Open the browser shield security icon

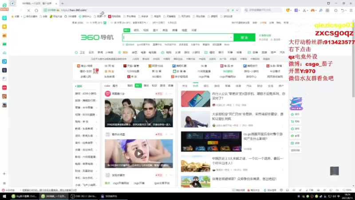pyautogui.click(x=288, y=10)
